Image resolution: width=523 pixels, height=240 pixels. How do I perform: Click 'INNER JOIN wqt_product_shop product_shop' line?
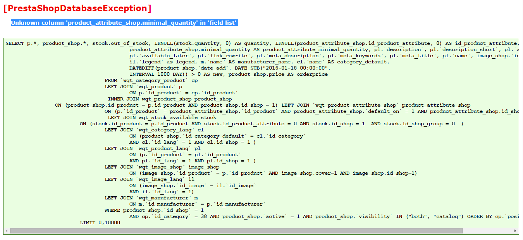pos(170,99)
